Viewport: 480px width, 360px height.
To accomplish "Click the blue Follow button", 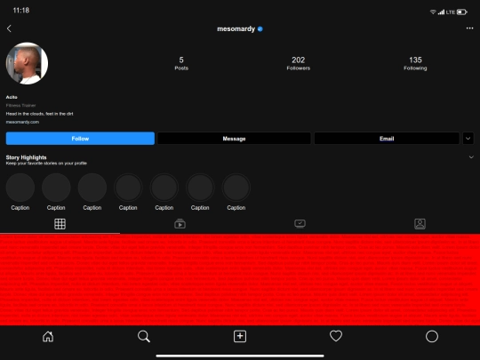I will [80, 139].
